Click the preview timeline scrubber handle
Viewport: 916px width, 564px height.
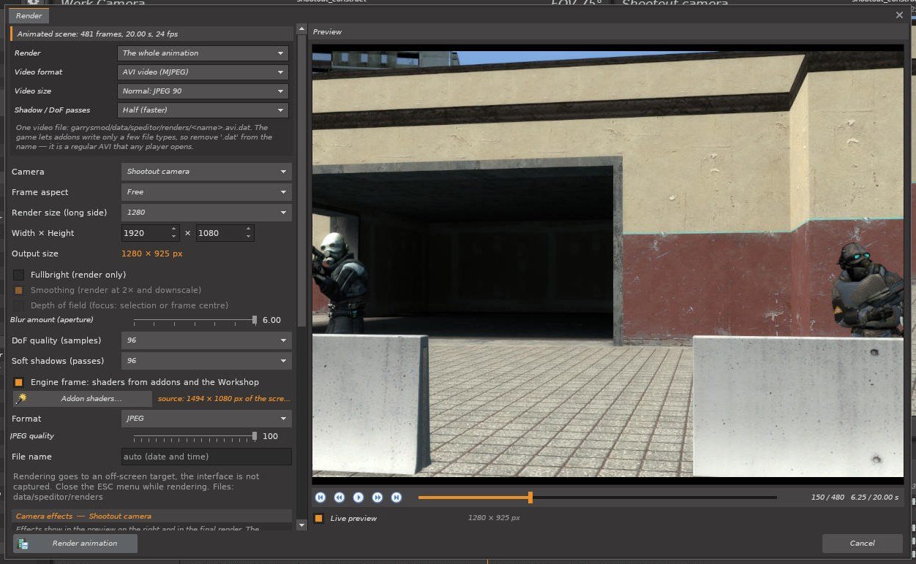tap(530, 498)
